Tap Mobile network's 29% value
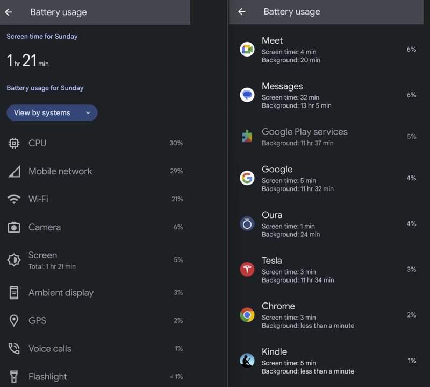This screenshot has width=430, height=387. click(x=176, y=171)
